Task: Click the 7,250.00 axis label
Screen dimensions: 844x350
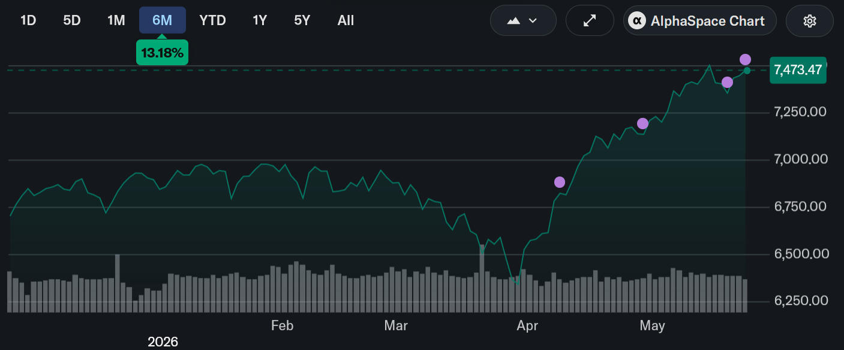Action: (801, 112)
